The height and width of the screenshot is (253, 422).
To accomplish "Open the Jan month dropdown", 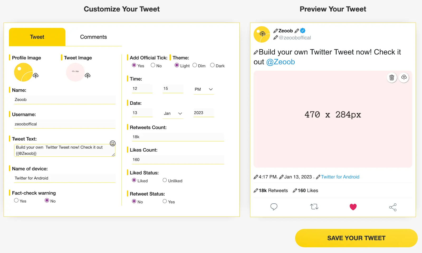I will click(173, 113).
